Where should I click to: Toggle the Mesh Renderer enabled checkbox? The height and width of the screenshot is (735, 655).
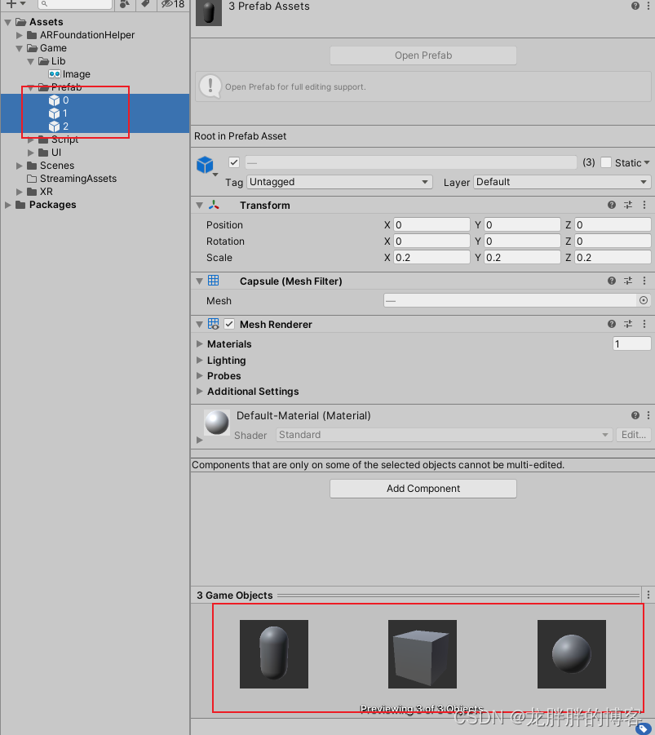(229, 324)
